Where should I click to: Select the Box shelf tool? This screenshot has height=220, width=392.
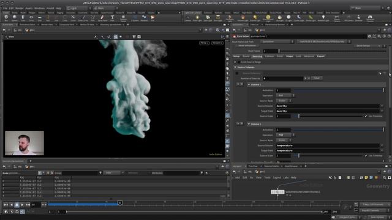pyautogui.click(x=6, y=18)
